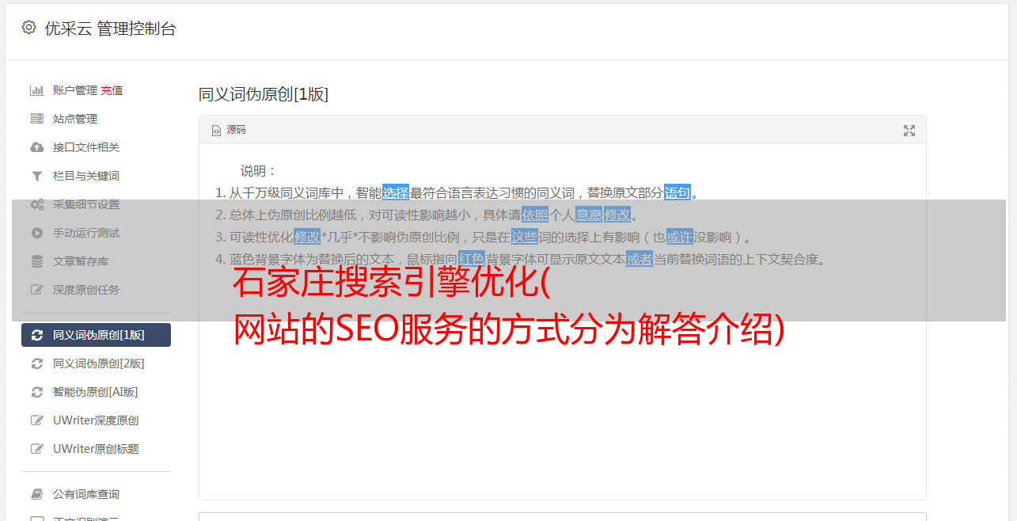The height and width of the screenshot is (521, 1017).
Task: Maximize the editor with fullscreen icon
Action: tap(909, 131)
